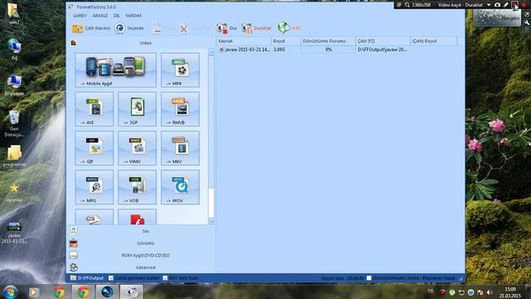Expand the Görüntü picture category
Image resolution: width=531 pixels, height=299 pixels.
(x=142, y=243)
